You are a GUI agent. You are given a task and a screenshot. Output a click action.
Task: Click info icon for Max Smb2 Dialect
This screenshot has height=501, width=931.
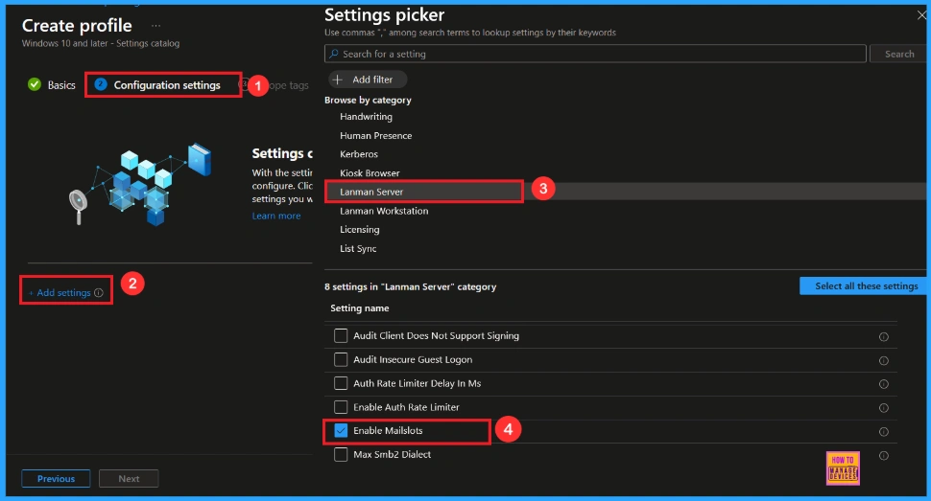(883, 455)
